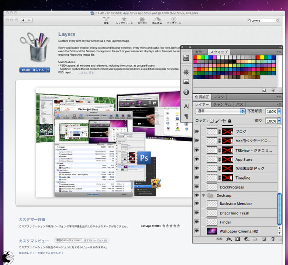Click the link layers icon
This screenshot has height=265, width=288.
219,239
